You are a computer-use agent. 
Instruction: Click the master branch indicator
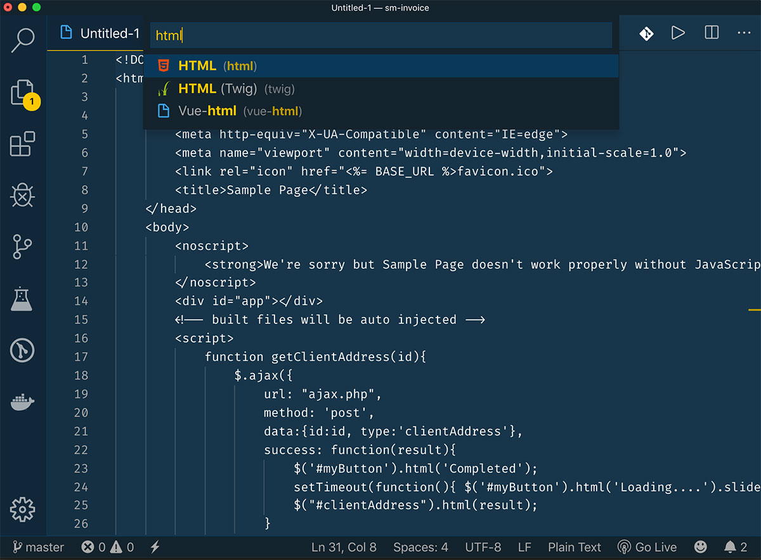click(38, 547)
